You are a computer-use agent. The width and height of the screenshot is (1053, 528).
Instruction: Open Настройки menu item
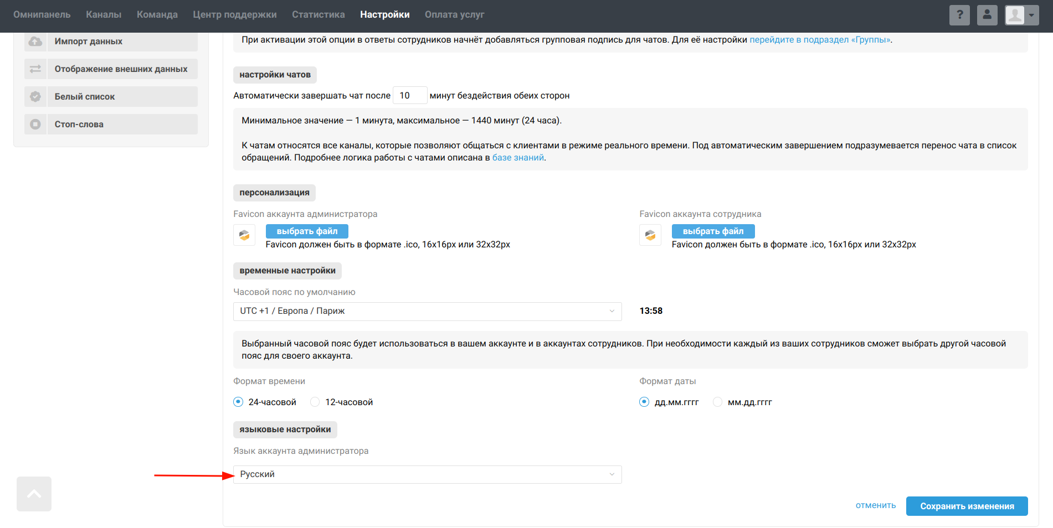pos(385,14)
